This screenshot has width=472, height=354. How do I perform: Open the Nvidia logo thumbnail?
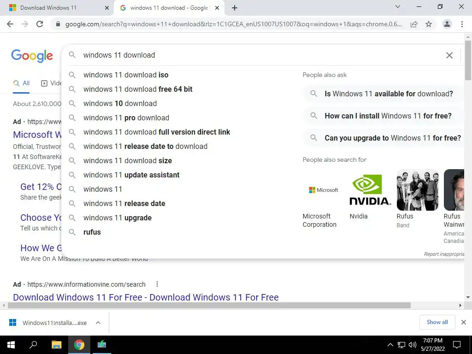point(370,190)
